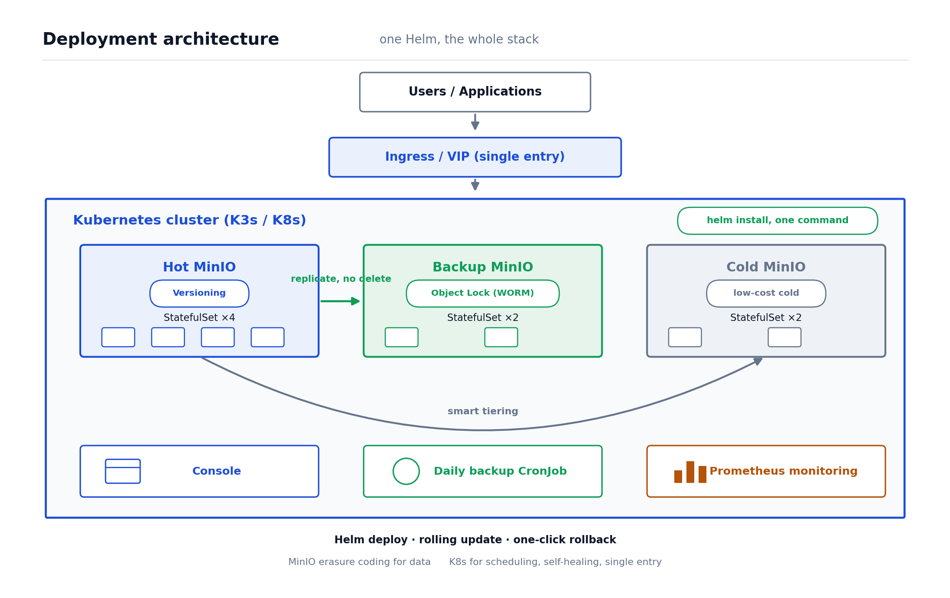Click the smart tiering label
This screenshot has height=598, width=950.
tap(483, 411)
